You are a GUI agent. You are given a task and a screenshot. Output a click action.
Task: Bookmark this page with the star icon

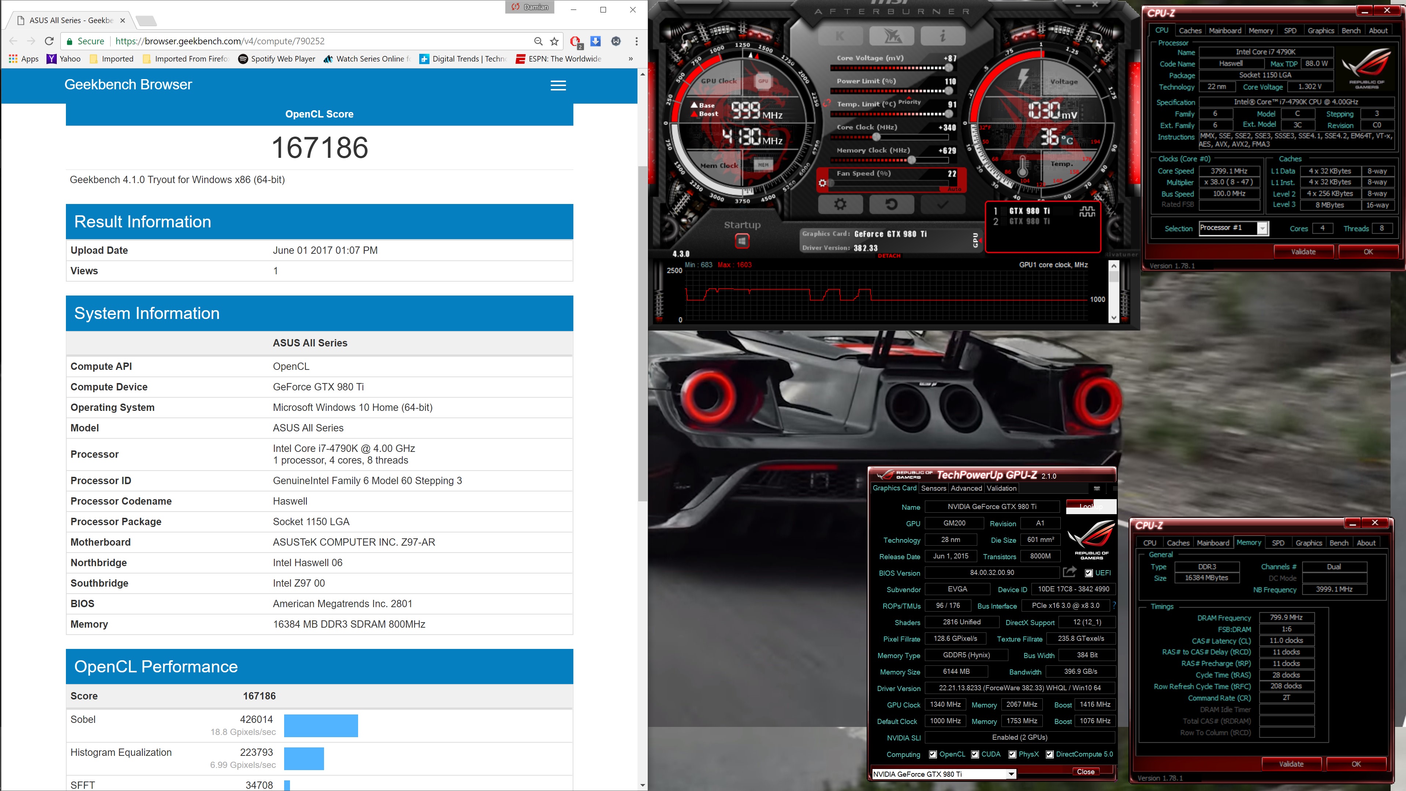pos(555,41)
